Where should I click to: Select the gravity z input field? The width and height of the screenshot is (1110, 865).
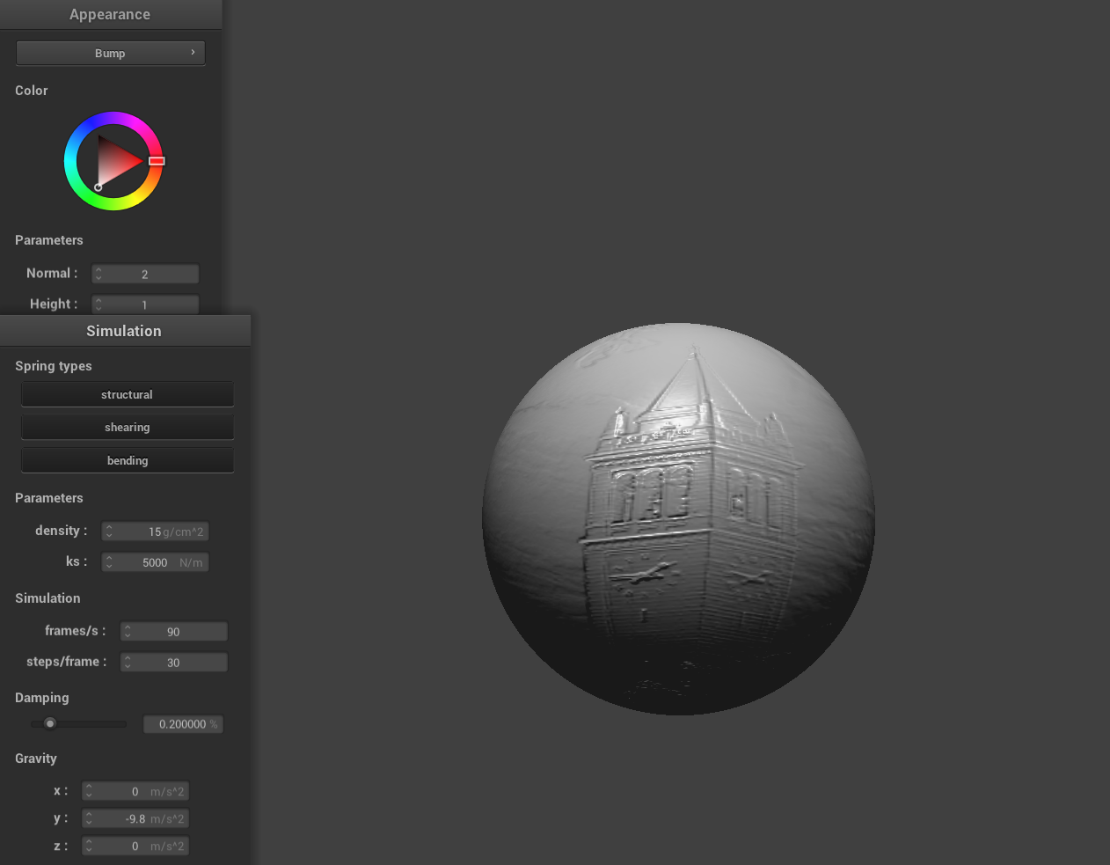pyautogui.click(x=135, y=846)
